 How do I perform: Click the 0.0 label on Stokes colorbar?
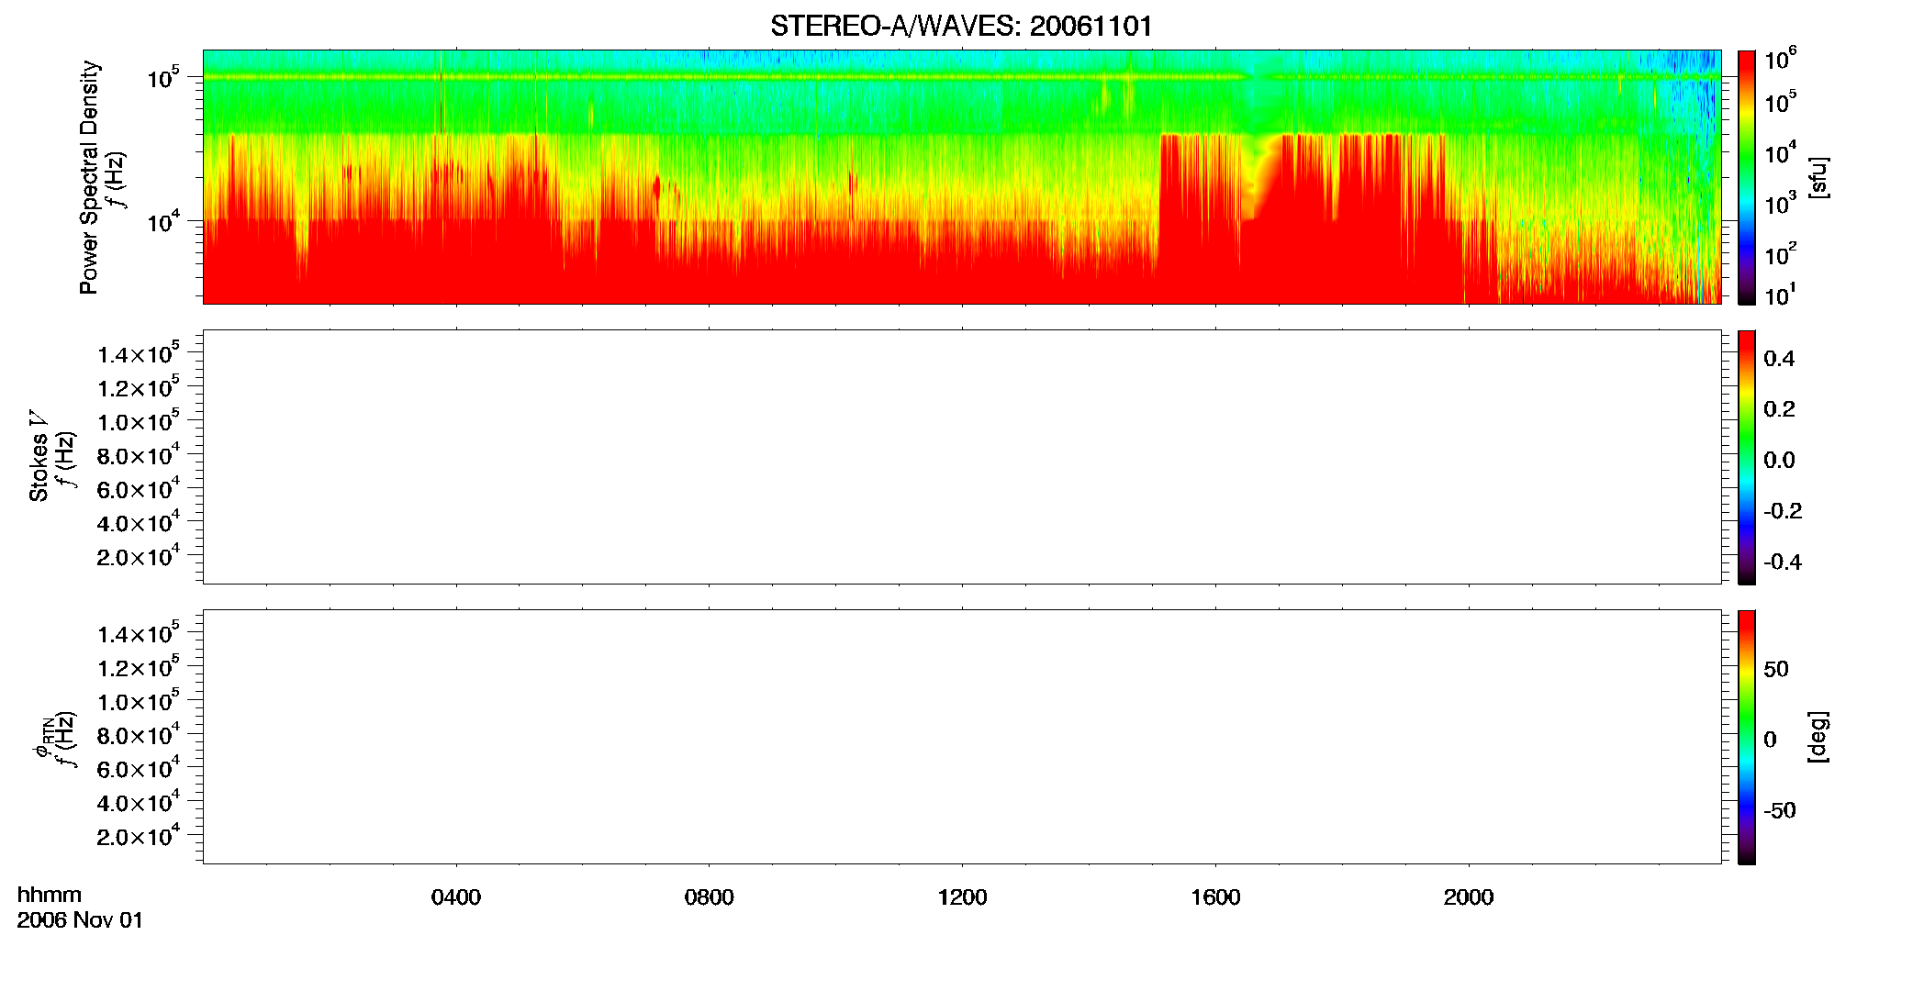click(1779, 461)
